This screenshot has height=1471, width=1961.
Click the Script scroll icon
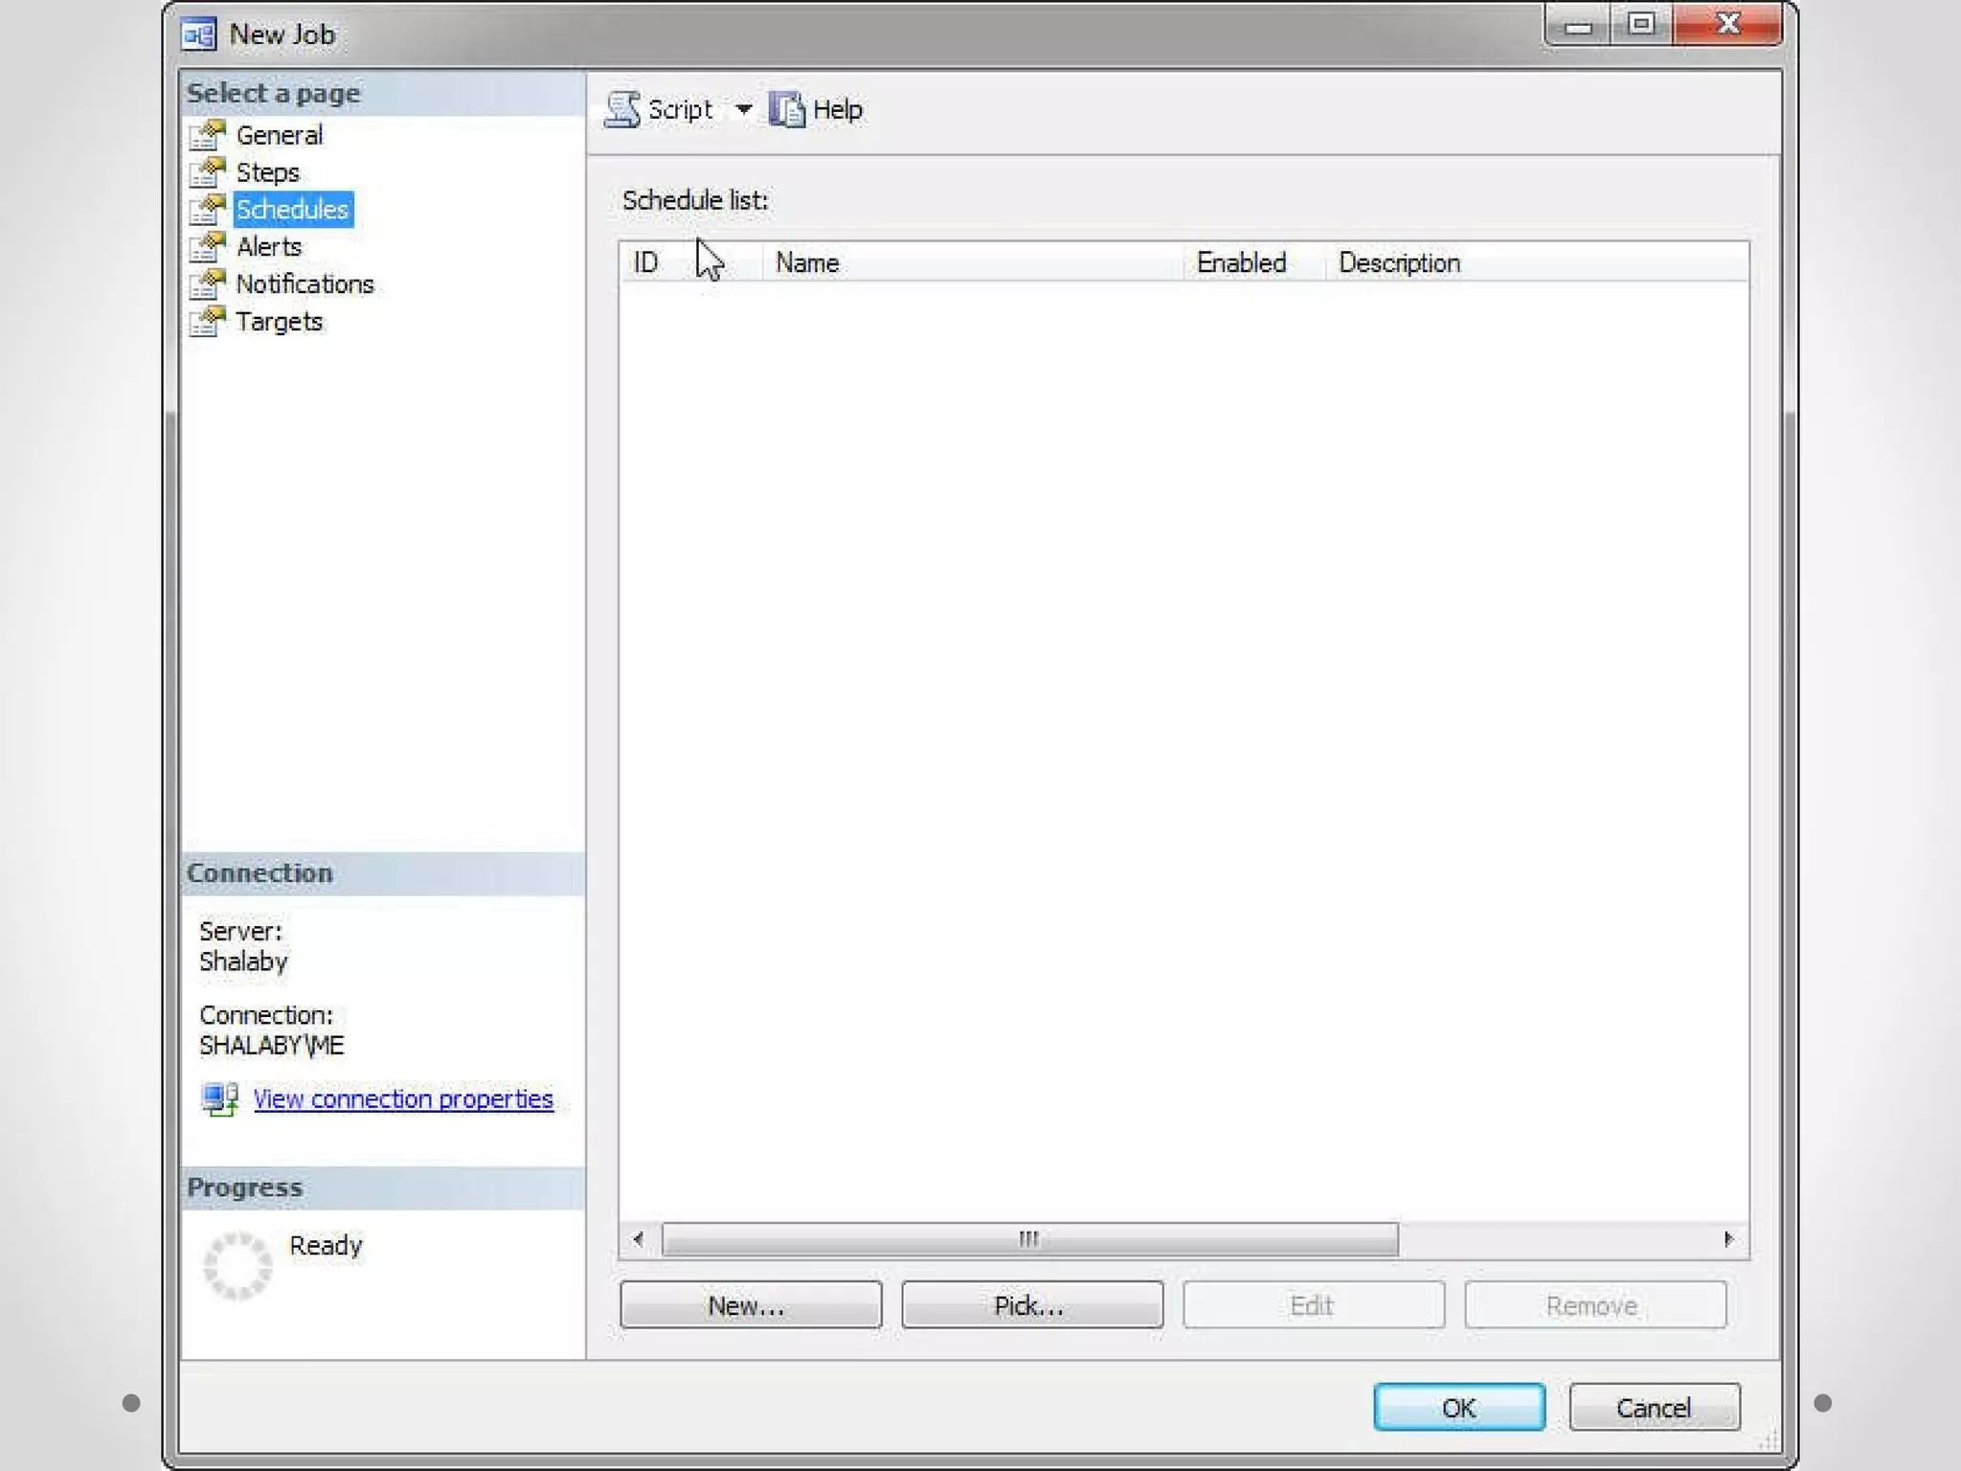623,110
